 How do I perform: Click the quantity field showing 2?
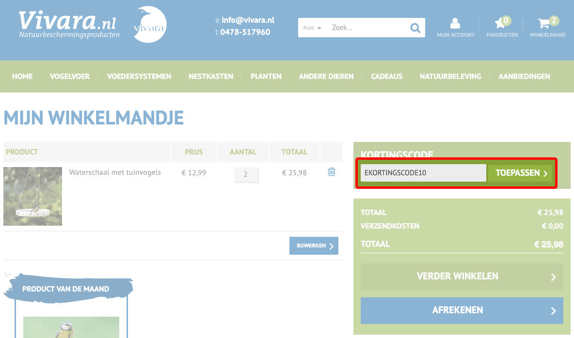[x=246, y=174]
